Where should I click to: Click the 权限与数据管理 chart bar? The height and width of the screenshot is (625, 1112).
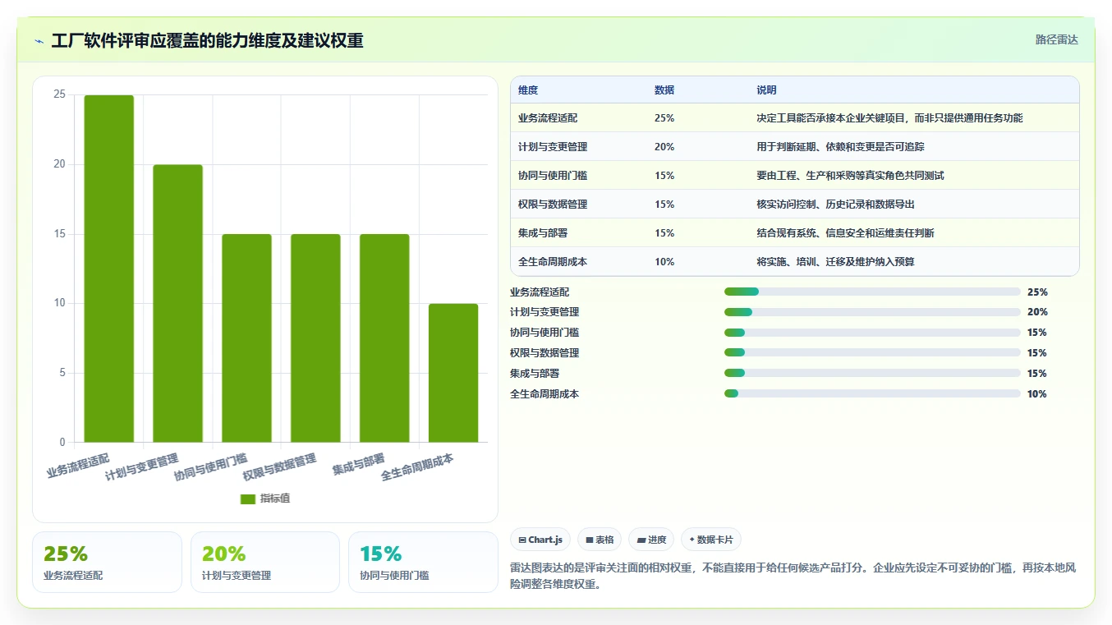(x=315, y=338)
